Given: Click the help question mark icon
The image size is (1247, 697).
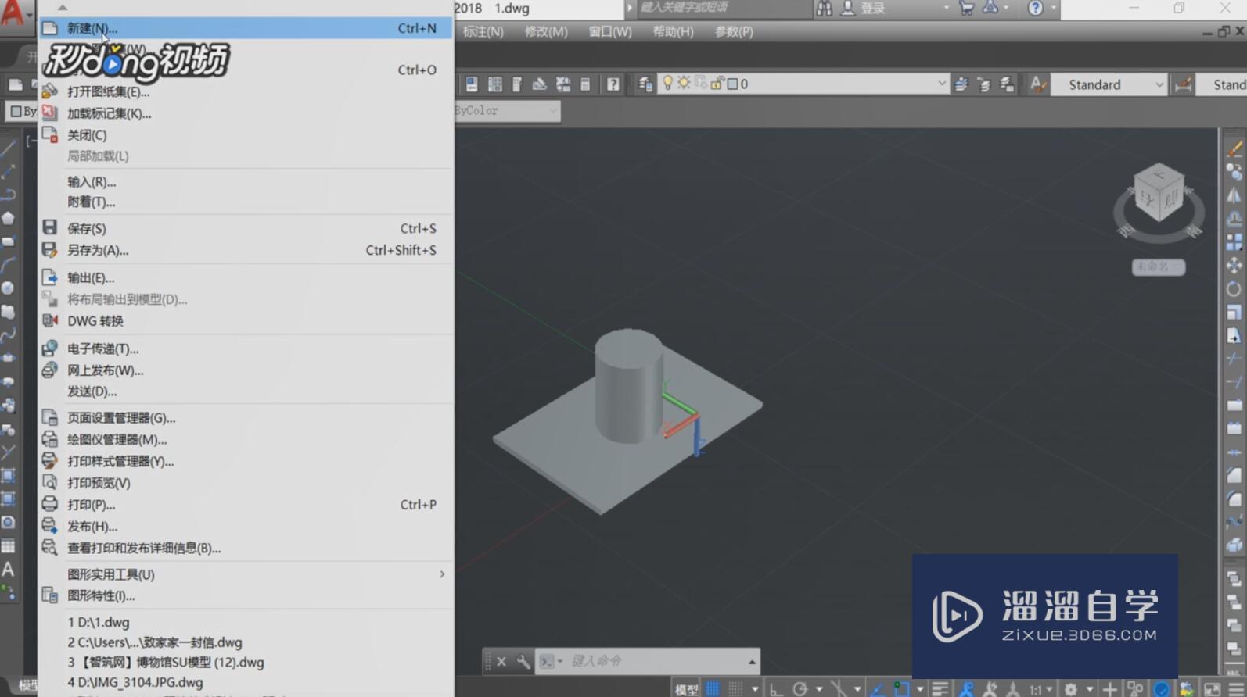Looking at the screenshot, I should click(1035, 9).
